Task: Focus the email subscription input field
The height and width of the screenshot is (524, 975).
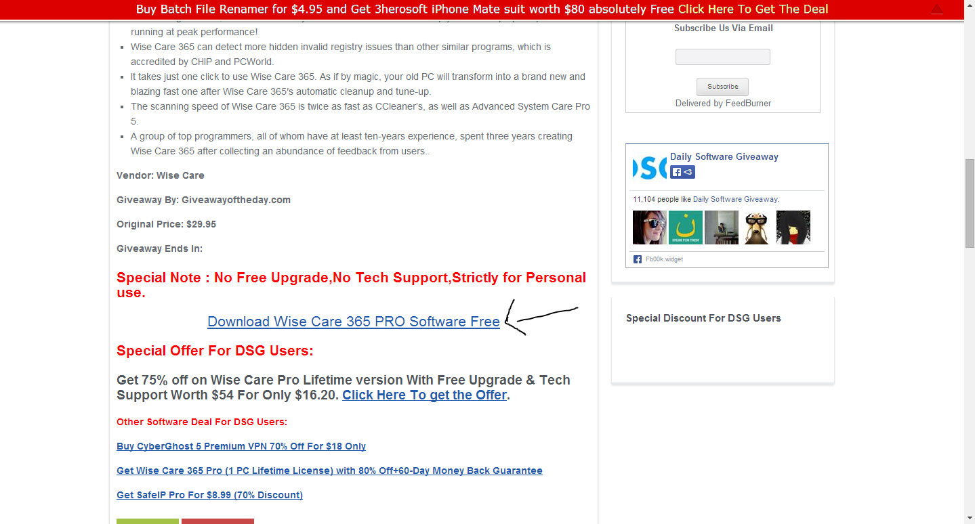Action: click(723, 57)
